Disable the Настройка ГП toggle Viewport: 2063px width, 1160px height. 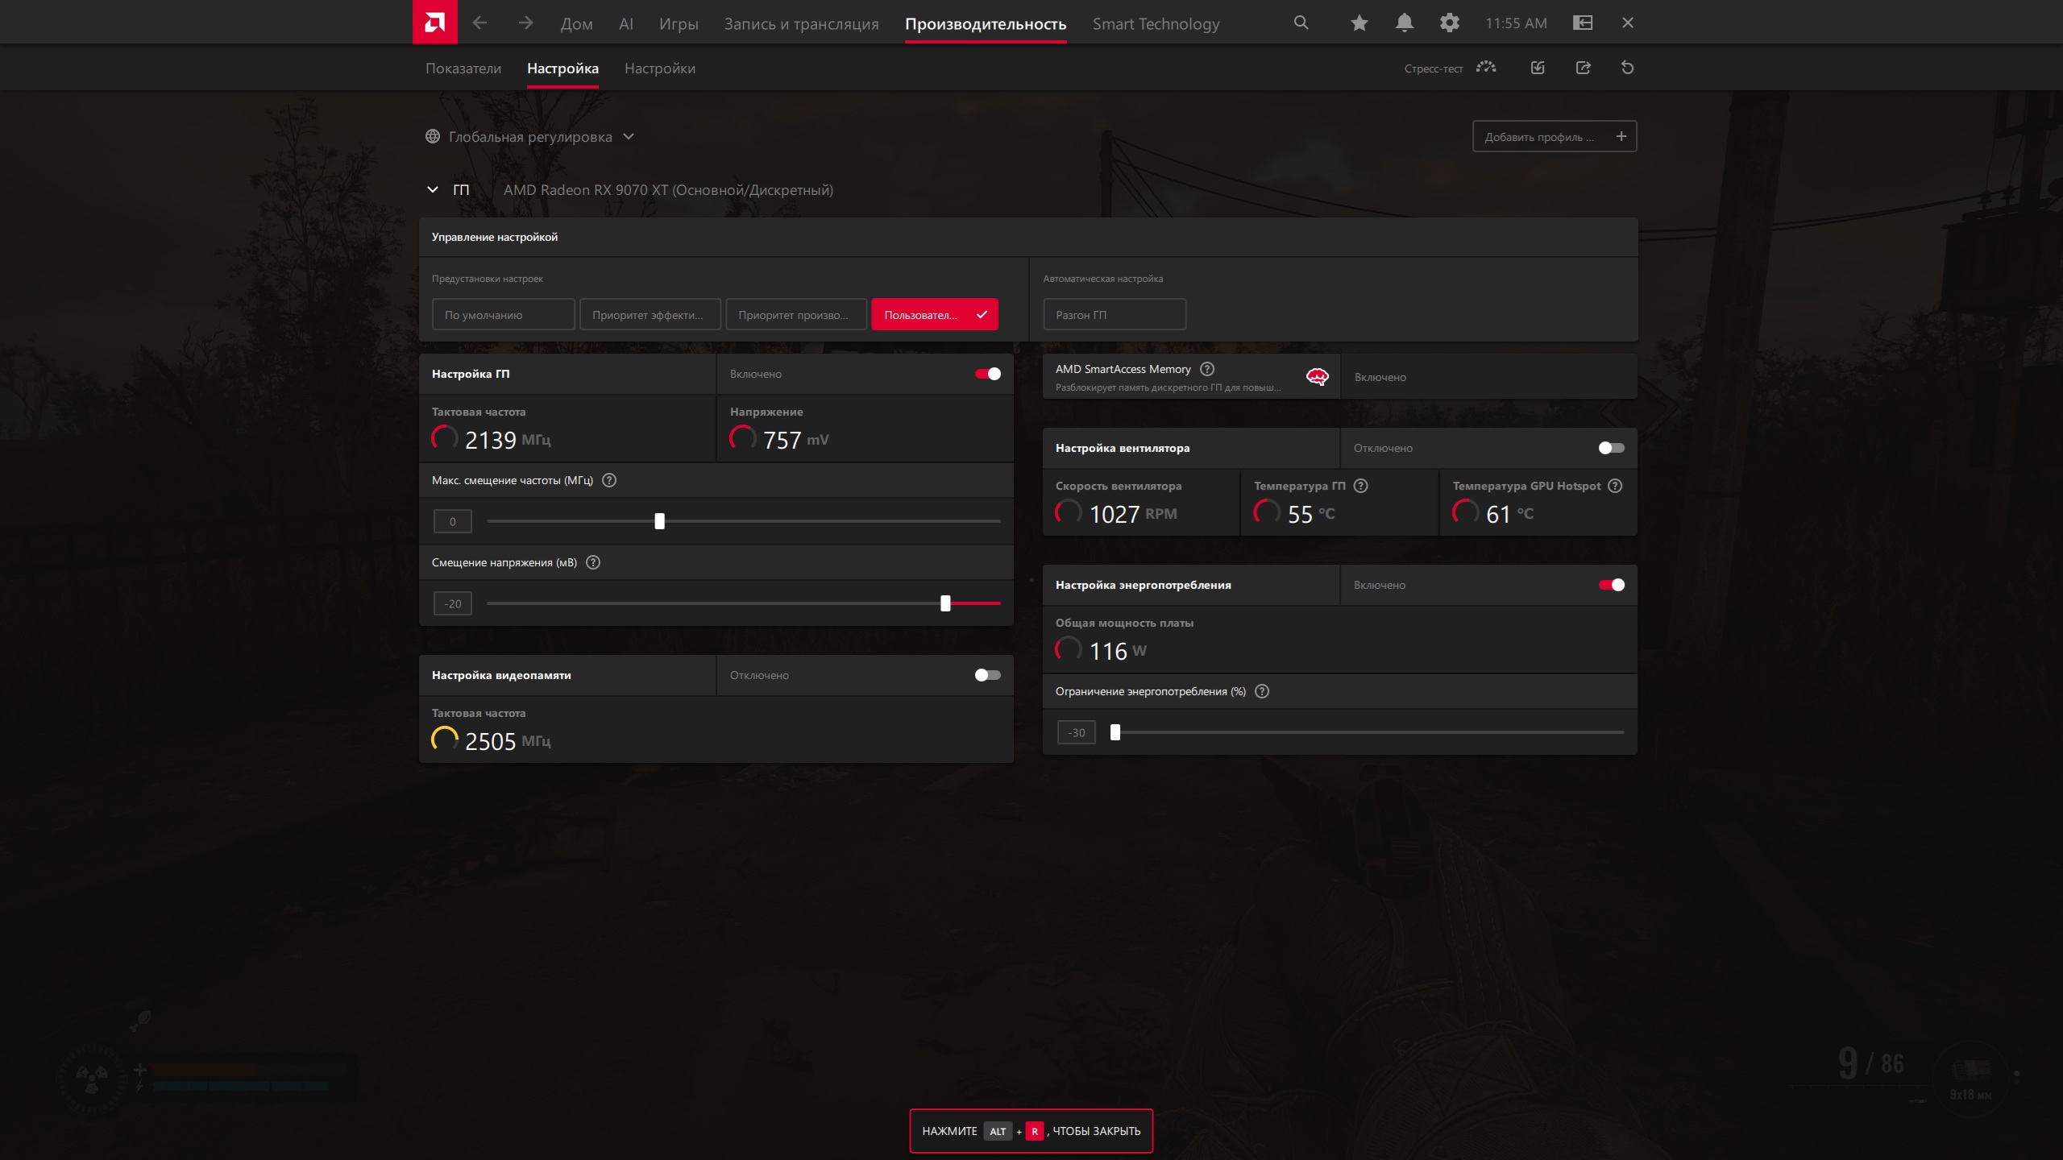tap(988, 374)
